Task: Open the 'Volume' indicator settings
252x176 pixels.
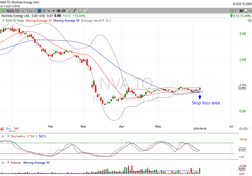Action: [x=16, y=163]
